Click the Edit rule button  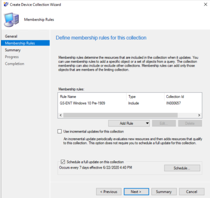coord(164,123)
